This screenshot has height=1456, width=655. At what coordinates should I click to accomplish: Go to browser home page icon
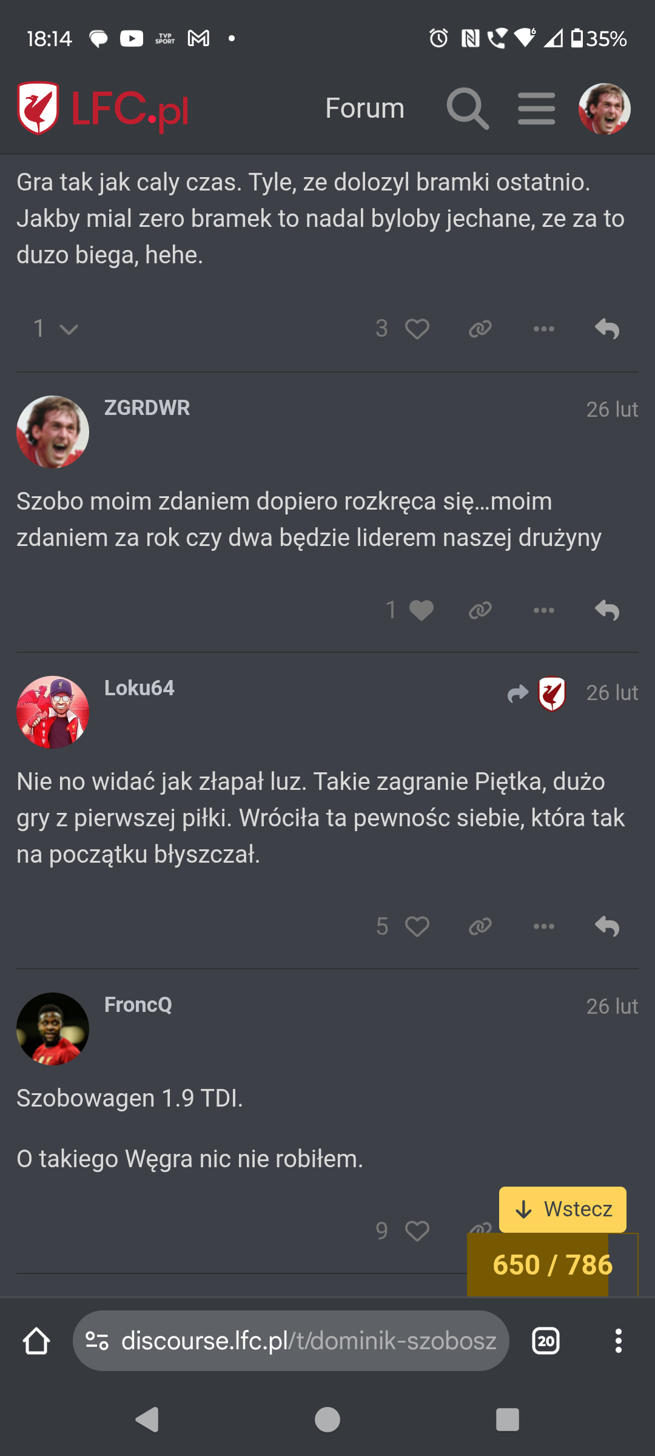(x=36, y=1341)
